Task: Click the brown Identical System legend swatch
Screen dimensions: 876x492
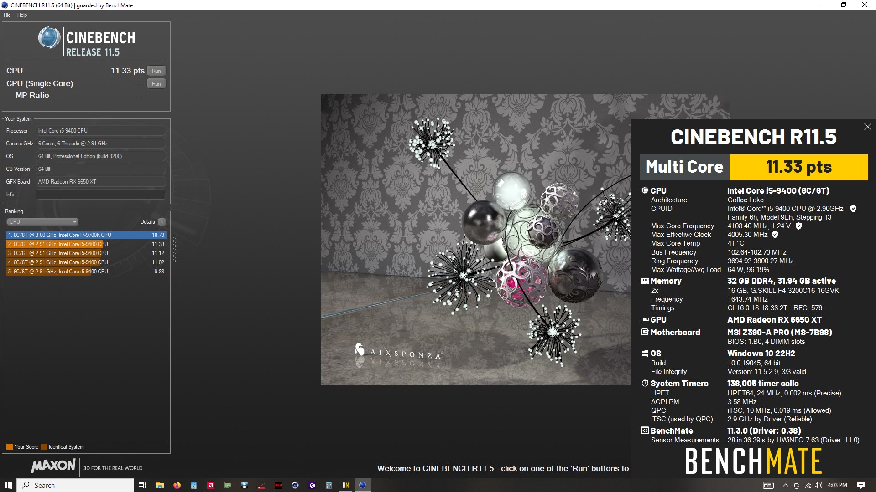Action: (44, 447)
